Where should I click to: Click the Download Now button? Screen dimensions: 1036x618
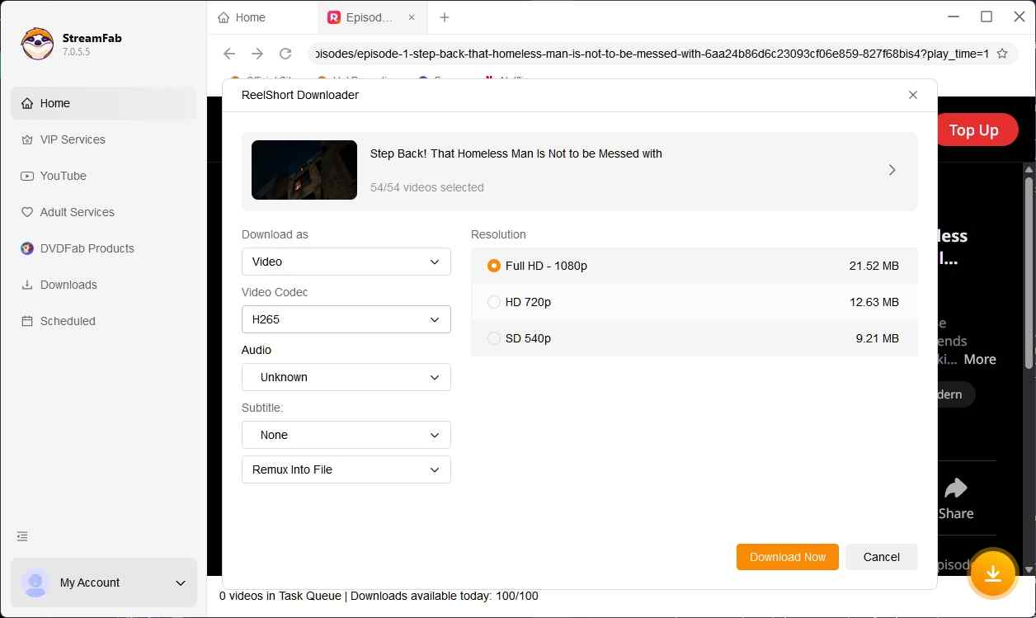pyautogui.click(x=788, y=557)
